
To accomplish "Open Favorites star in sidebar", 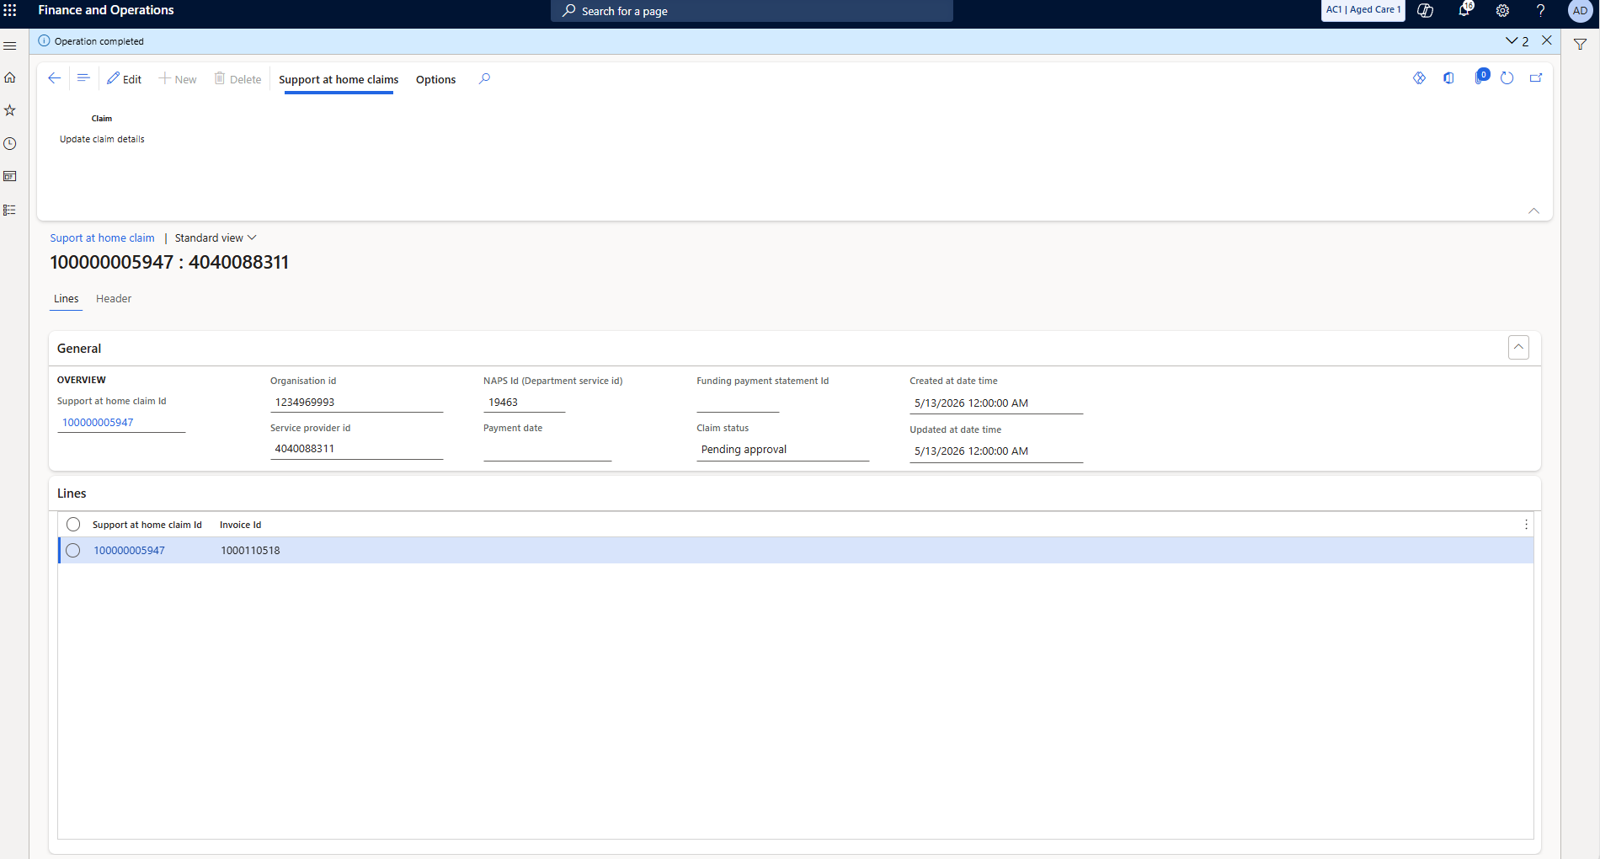I will pyautogui.click(x=10, y=110).
